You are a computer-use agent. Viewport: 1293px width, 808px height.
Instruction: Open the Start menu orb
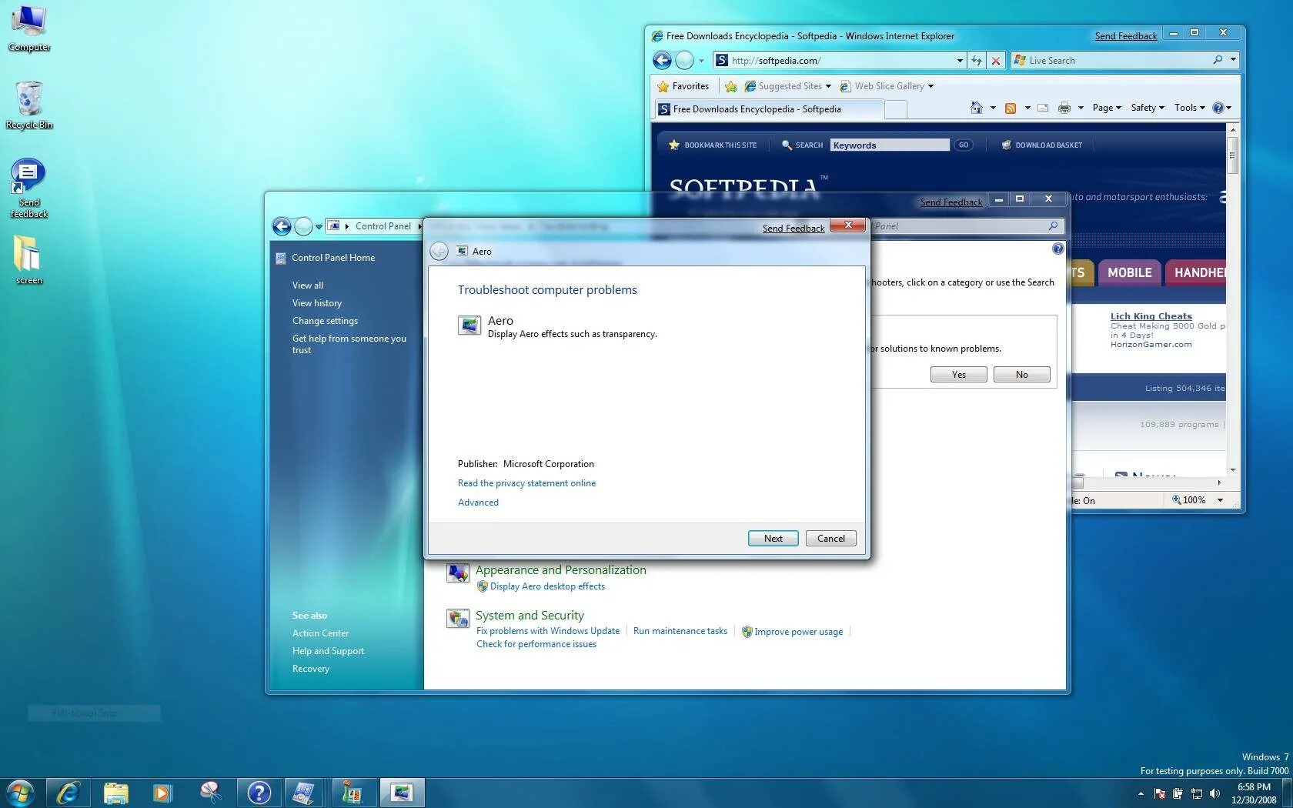20,793
